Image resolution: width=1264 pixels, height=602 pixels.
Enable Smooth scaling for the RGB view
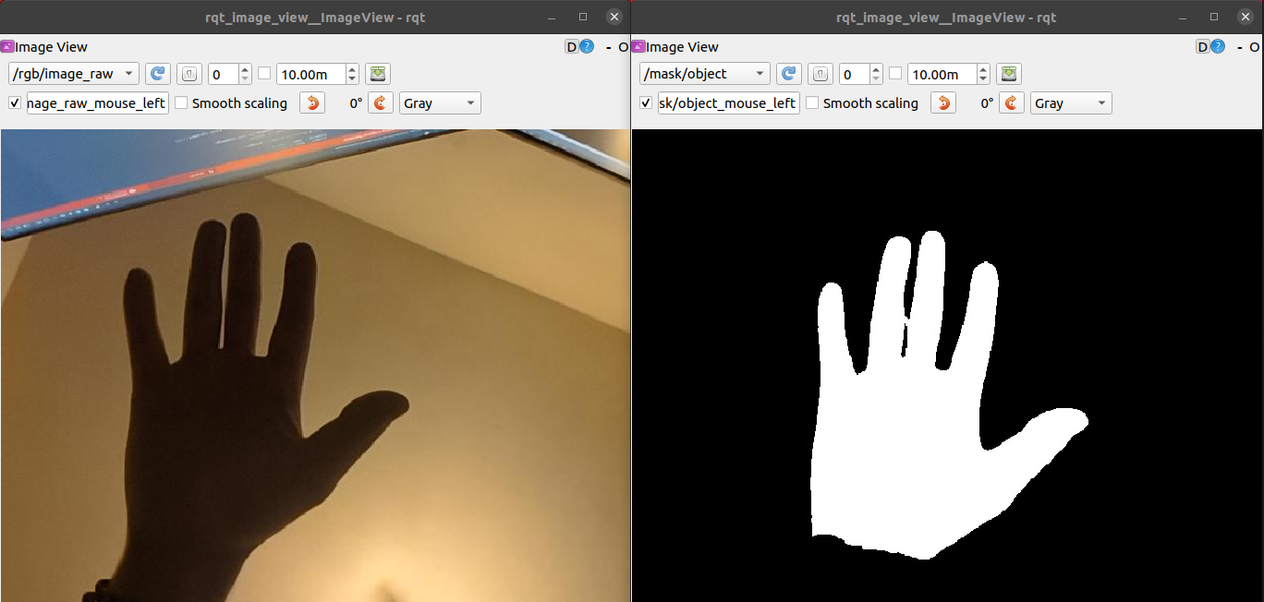point(181,102)
